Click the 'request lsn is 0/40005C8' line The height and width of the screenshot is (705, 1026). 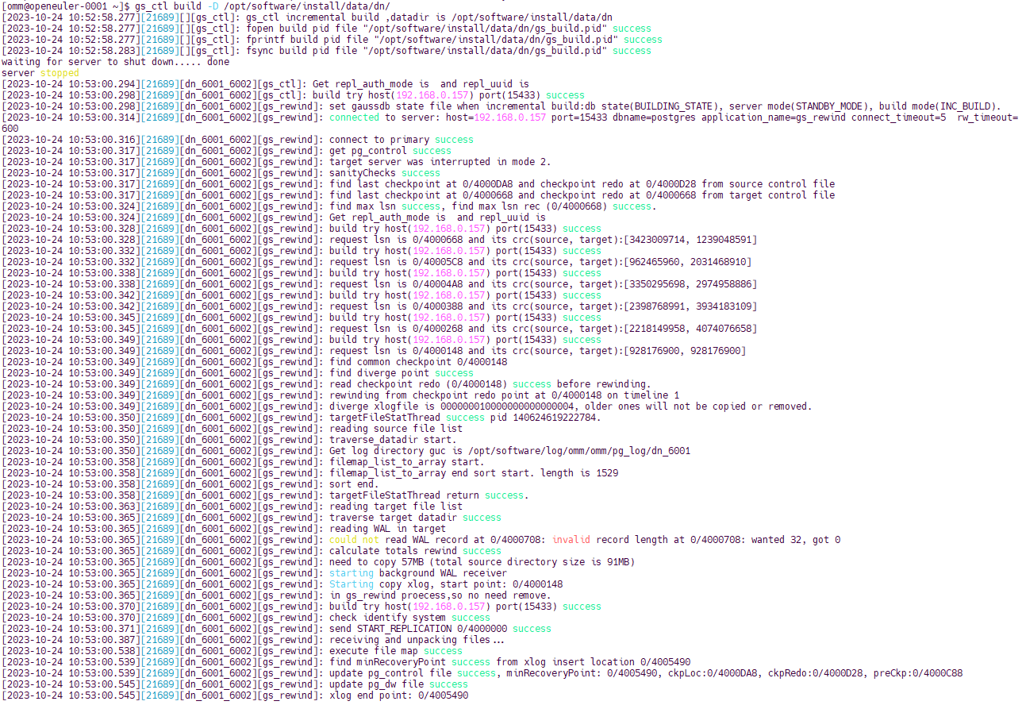pyautogui.click(x=376, y=261)
